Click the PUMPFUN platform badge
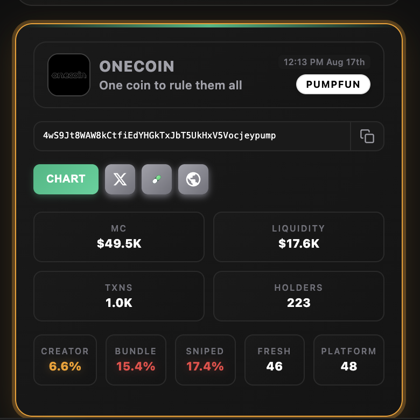Image resolution: width=420 pixels, height=420 pixels. [x=333, y=85]
